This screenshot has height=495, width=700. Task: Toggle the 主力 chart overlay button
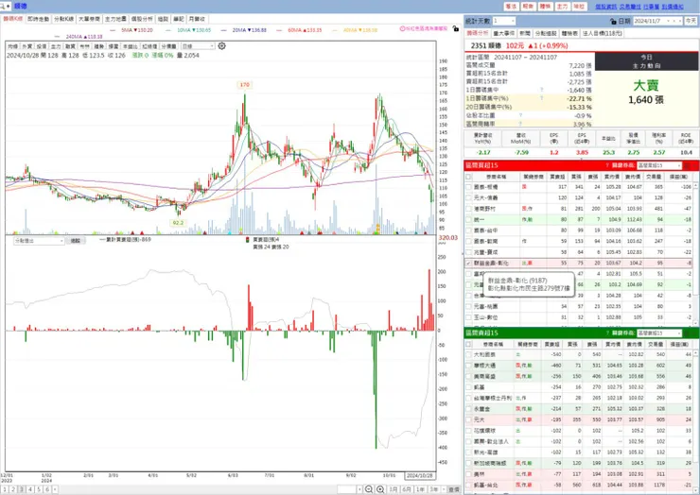click(x=56, y=46)
